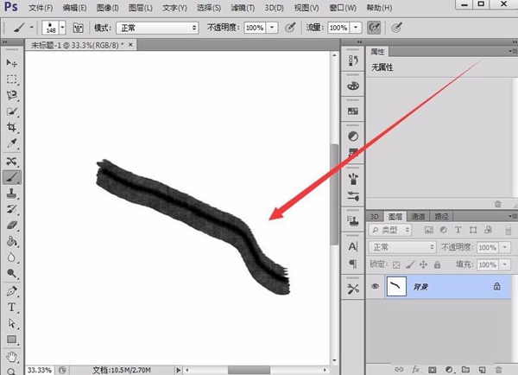
Task: Select the Horizontal Type tool
Action: click(12, 307)
